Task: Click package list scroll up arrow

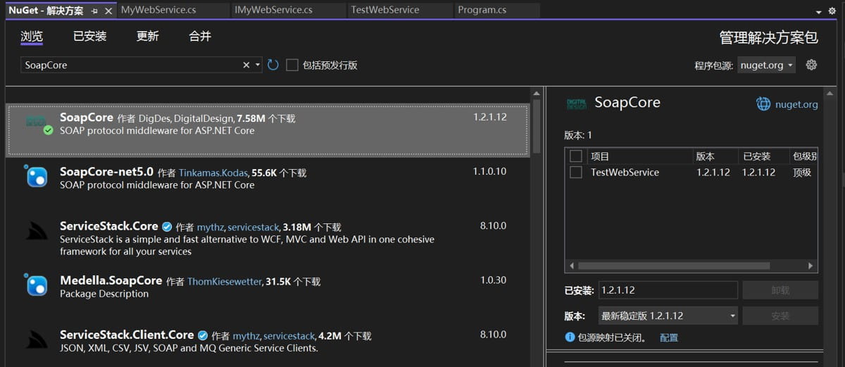Action: coord(537,93)
